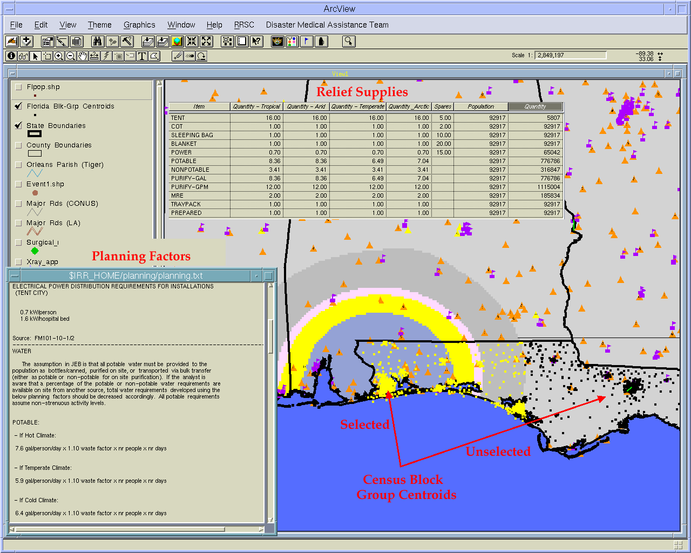Click the blue flag toolbar icon
The image size is (691, 553).
tap(307, 42)
